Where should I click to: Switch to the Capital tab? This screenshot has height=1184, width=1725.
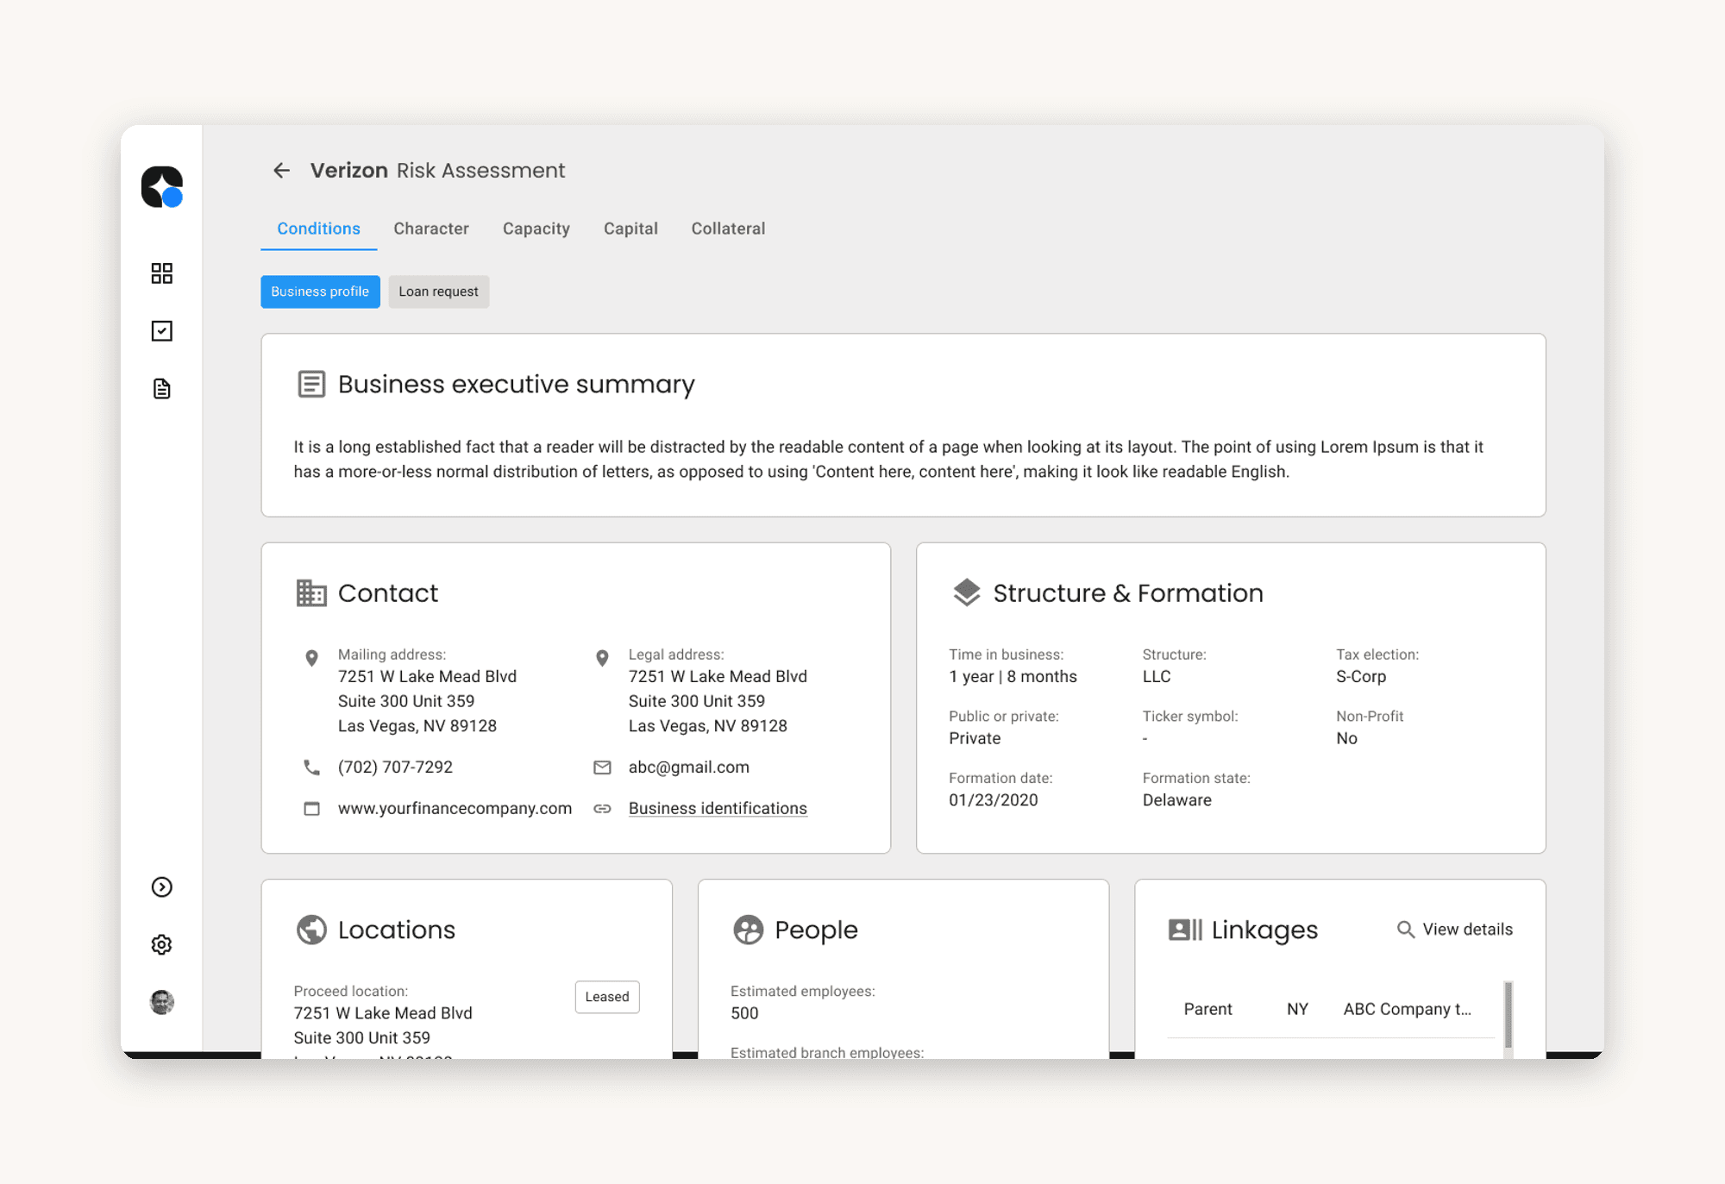[x=630, y=229]
